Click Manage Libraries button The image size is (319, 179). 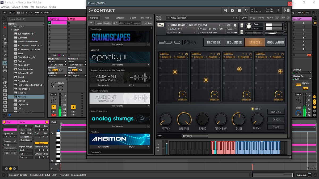(103, 23)
